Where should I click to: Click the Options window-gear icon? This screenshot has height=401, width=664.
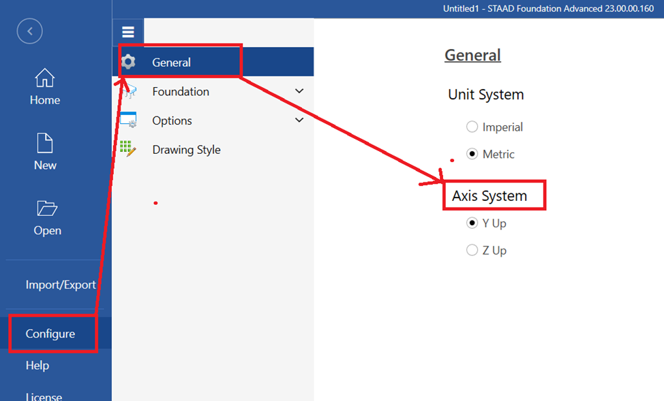128,120
